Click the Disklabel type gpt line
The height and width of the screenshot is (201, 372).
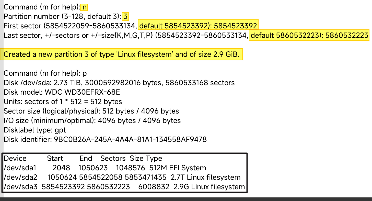coord(35,130)
